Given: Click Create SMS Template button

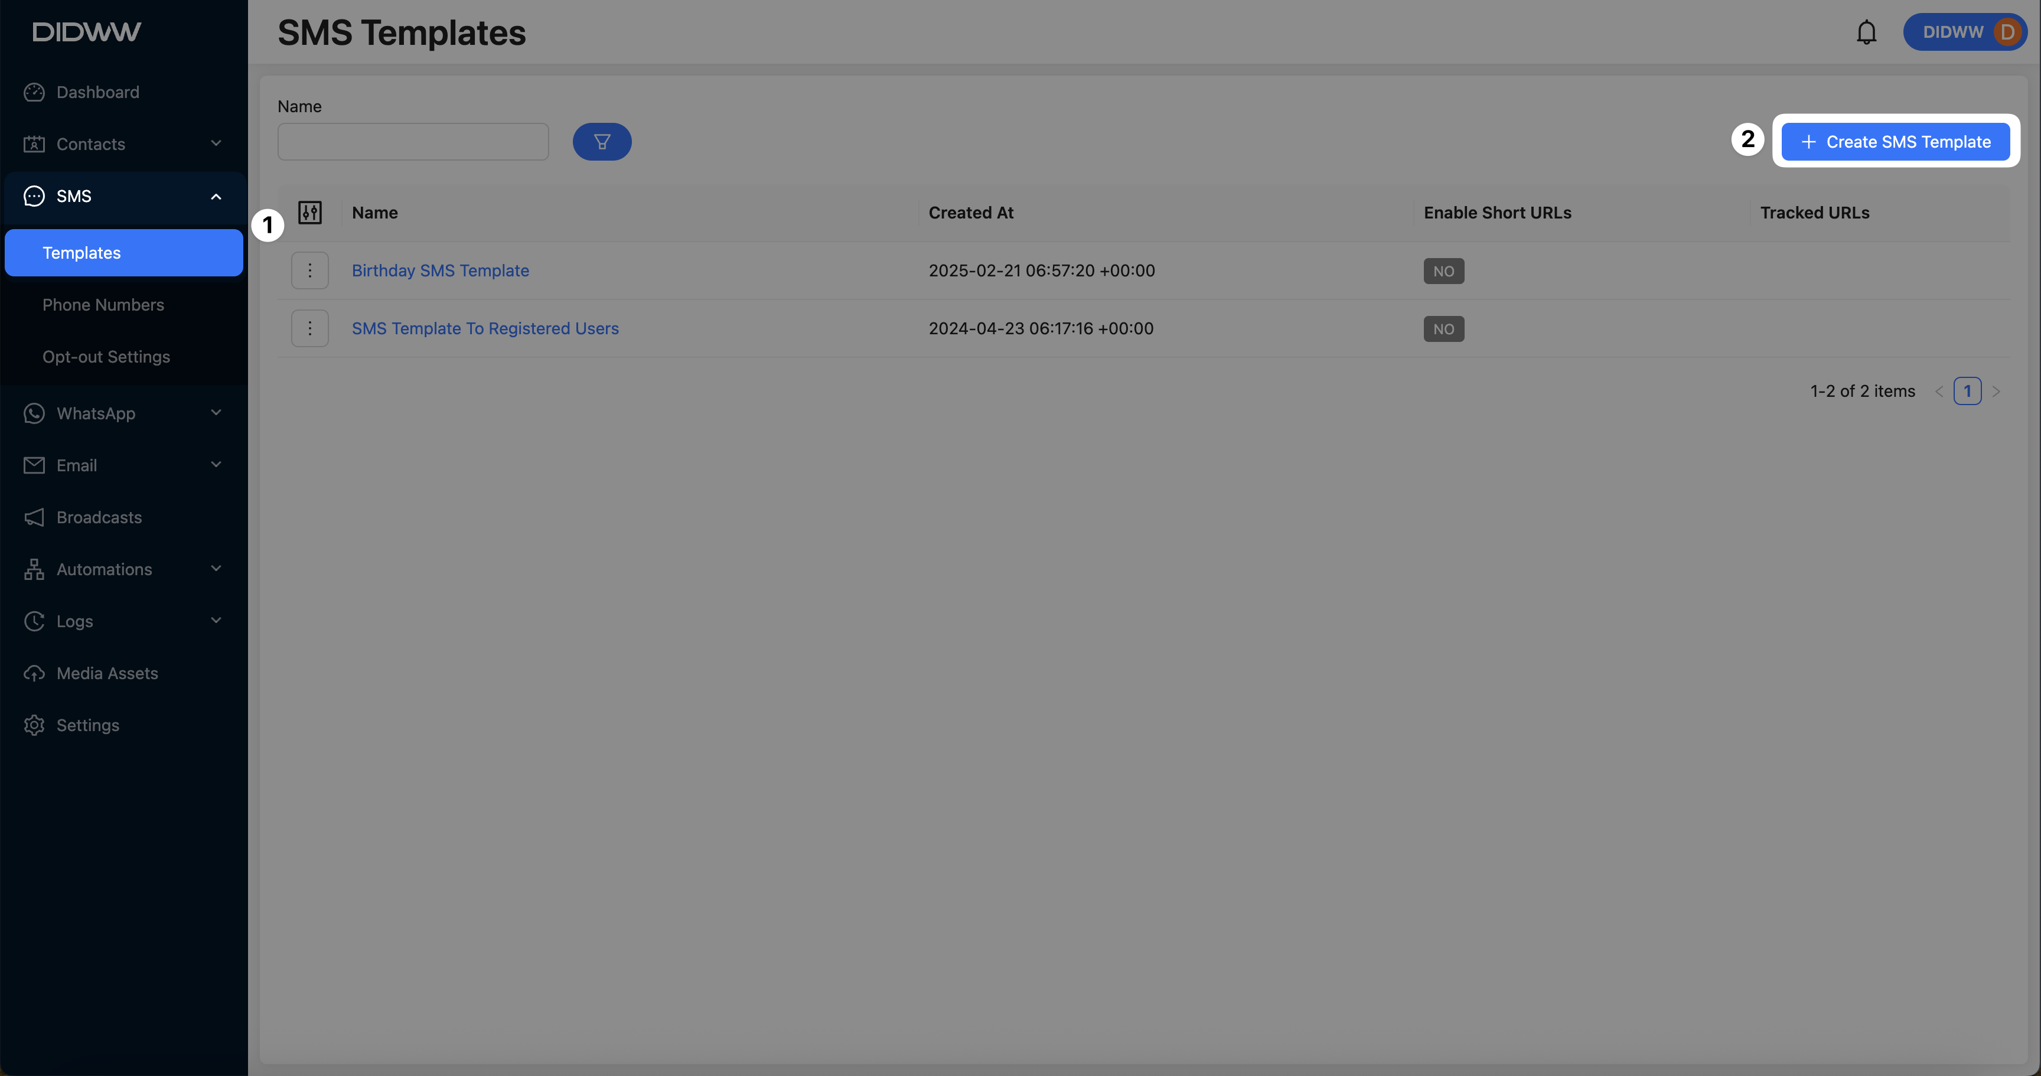Looking at the screenshot, I should (1895, 142).
